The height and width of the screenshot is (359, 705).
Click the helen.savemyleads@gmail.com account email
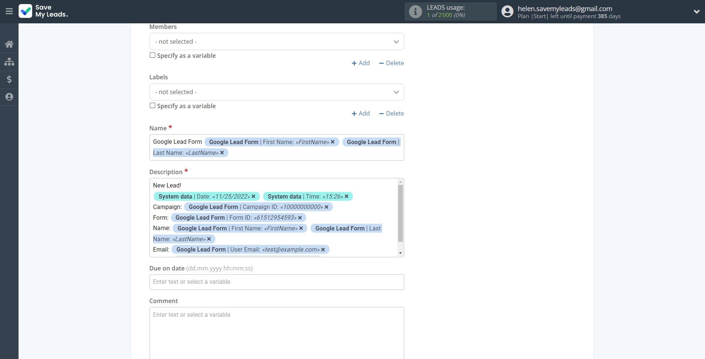point(565,9)
